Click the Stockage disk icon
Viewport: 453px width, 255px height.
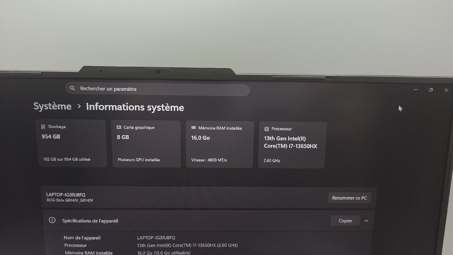pos(43,127)
